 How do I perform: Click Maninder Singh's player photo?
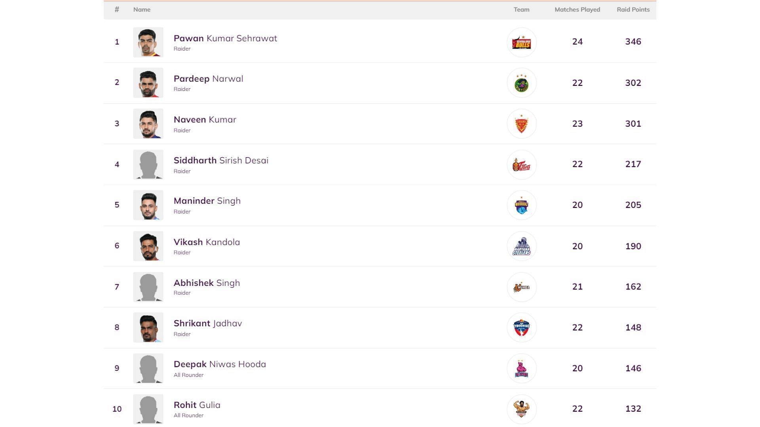click(x=148, y=205)
